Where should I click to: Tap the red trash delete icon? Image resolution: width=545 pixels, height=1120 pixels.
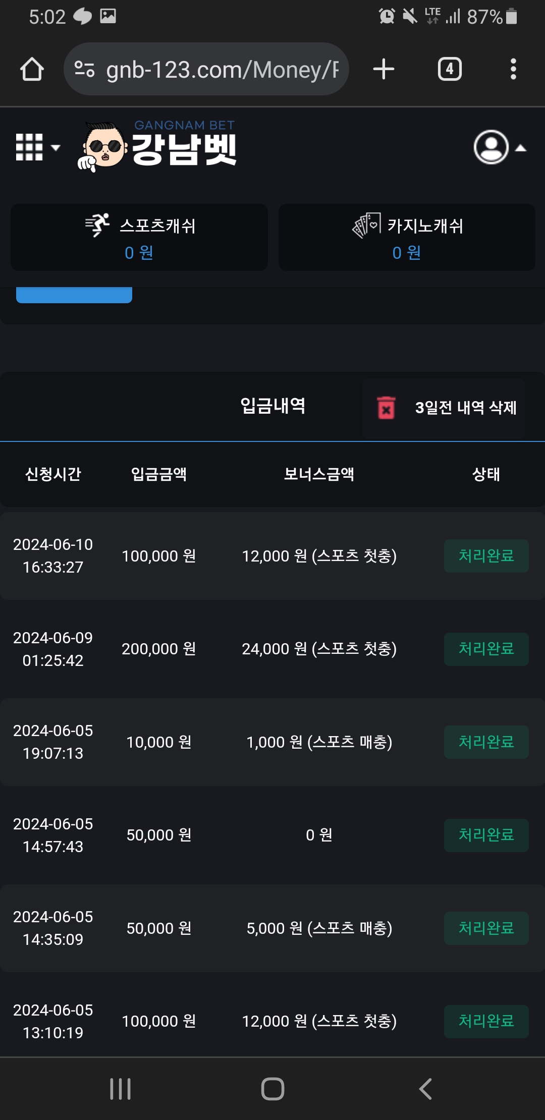pyautogui.click(x=387, y=408)
